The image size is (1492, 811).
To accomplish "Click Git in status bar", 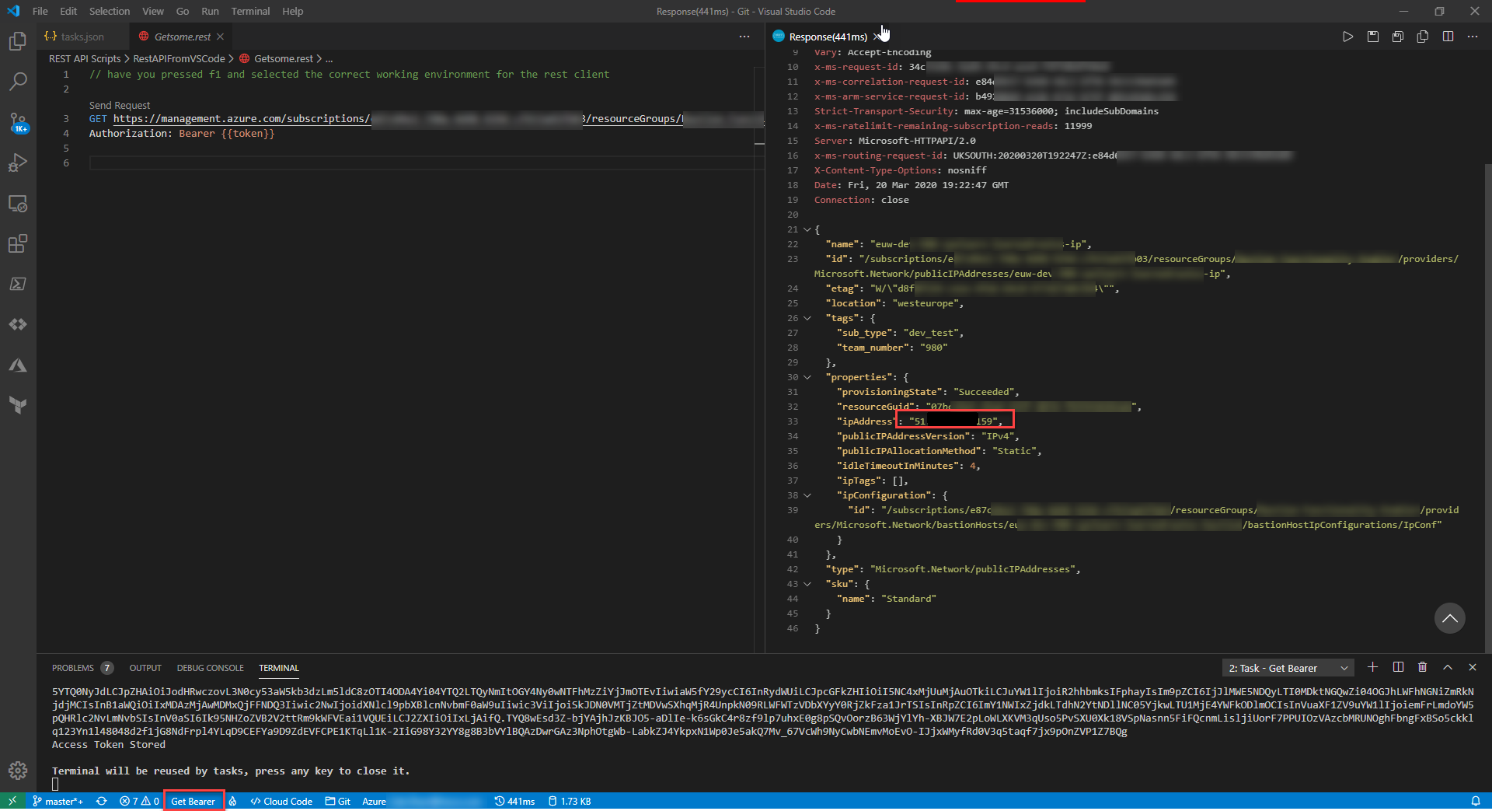I will (338, 802).
